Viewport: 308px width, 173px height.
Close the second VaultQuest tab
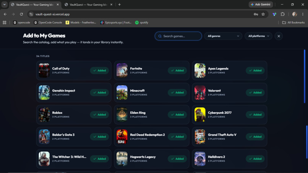coord(111,5)
